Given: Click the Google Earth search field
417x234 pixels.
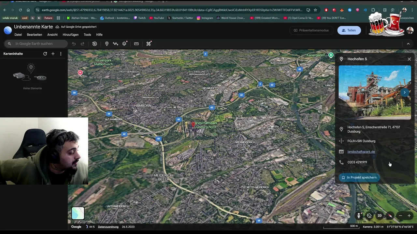Looking at the screenshot, I should (36, 44).
